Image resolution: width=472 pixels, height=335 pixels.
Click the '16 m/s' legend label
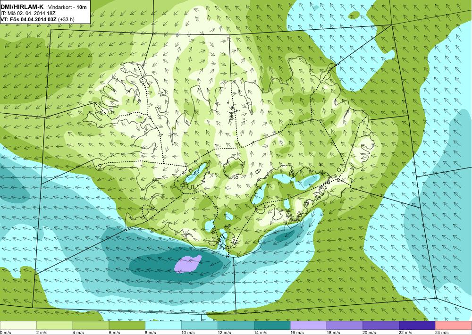coord(297,333)
